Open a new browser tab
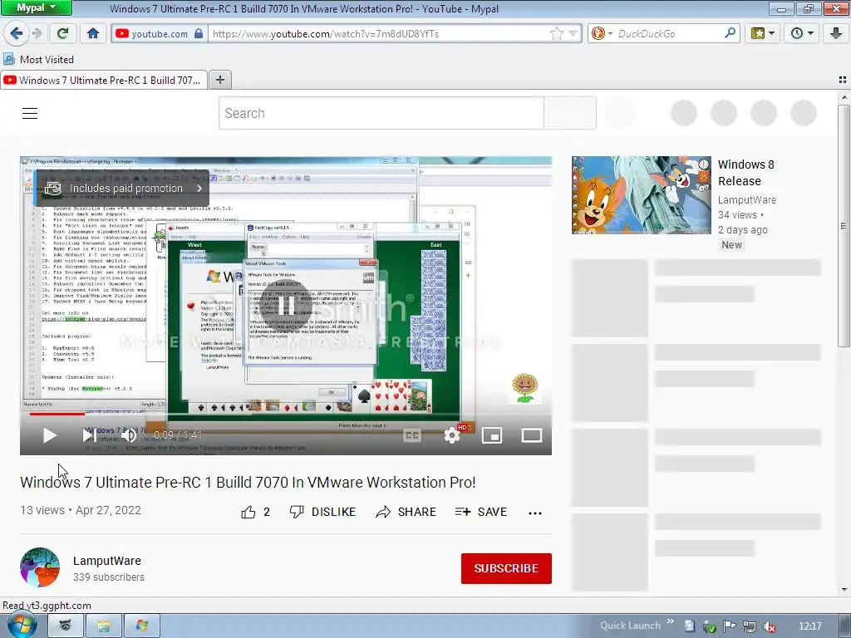 [219, 81]
